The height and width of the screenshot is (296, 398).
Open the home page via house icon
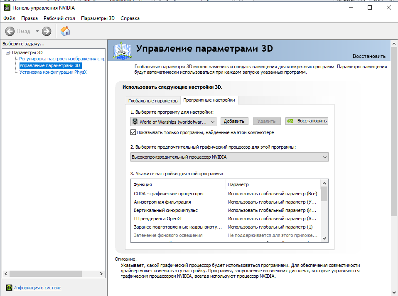click(x=65, y=31)
